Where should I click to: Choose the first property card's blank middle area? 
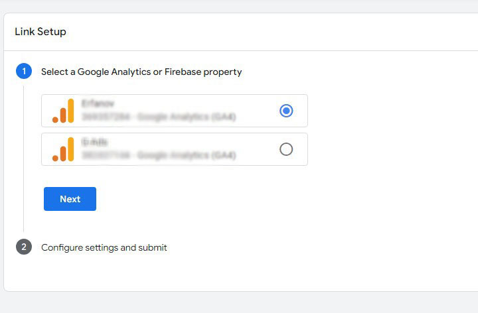tap(256, 111)
